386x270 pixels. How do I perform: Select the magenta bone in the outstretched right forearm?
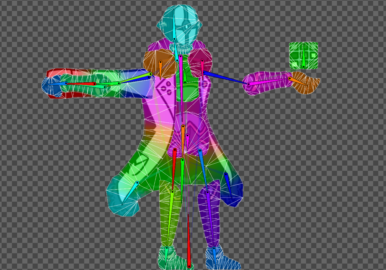[x=269, y=81]
